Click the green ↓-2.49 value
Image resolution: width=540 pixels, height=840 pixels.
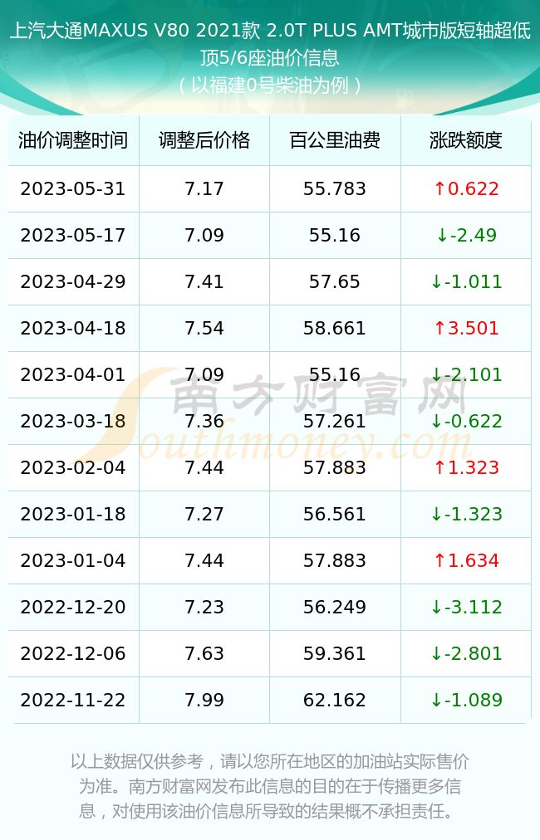466,235
